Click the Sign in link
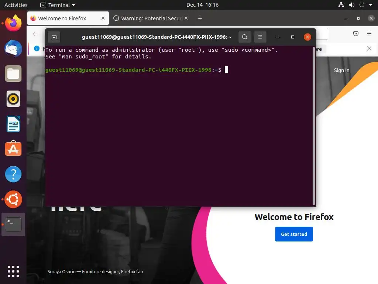 [x=341, y=70]
